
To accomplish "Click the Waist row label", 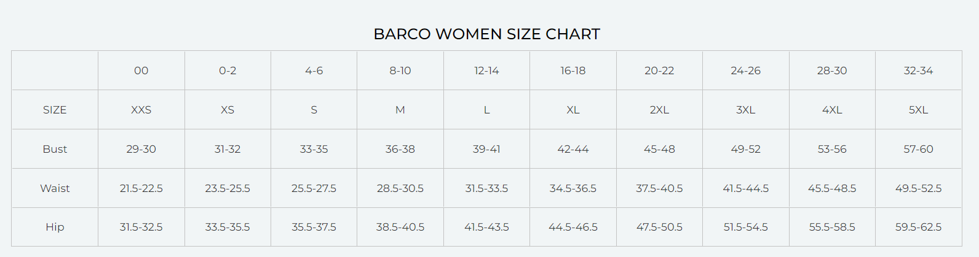I will point(55,188).
